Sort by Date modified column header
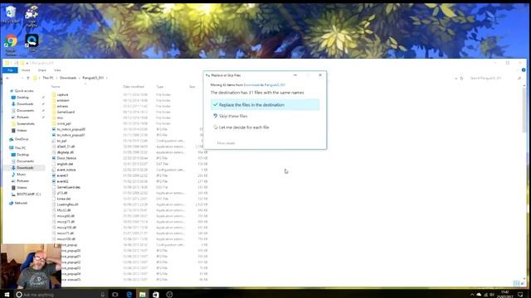Screen dimensions: 531x298 click(134, 87)
